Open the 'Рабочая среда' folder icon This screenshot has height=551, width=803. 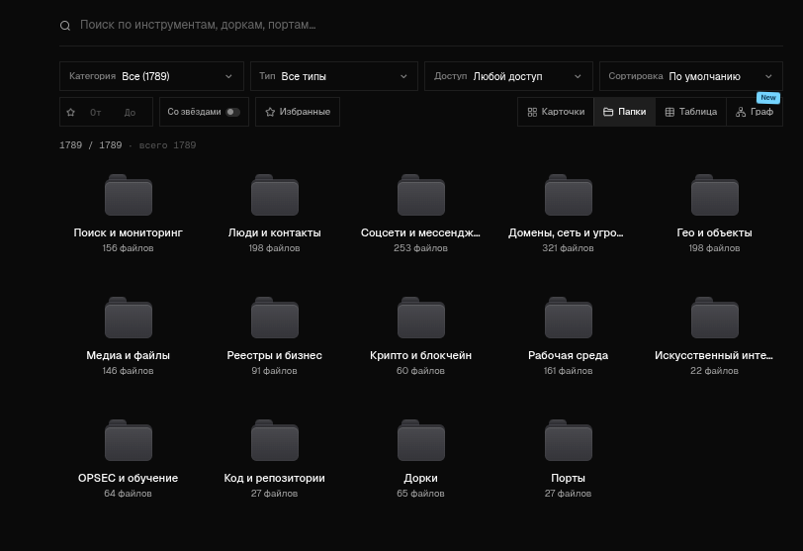[x=568, y=318]
